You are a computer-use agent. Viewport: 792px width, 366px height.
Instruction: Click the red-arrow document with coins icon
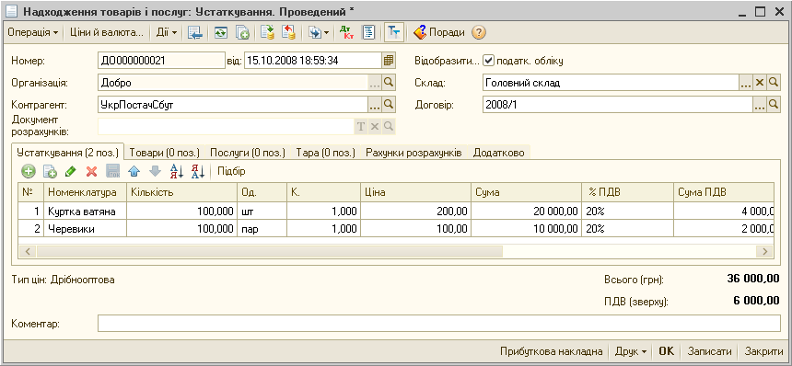(288, 33)
